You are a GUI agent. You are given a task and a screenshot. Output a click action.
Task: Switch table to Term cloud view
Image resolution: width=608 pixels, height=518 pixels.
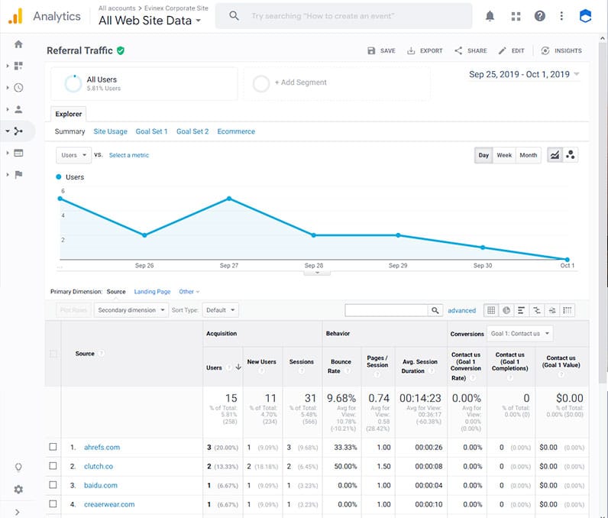click(x=552, y=310)
